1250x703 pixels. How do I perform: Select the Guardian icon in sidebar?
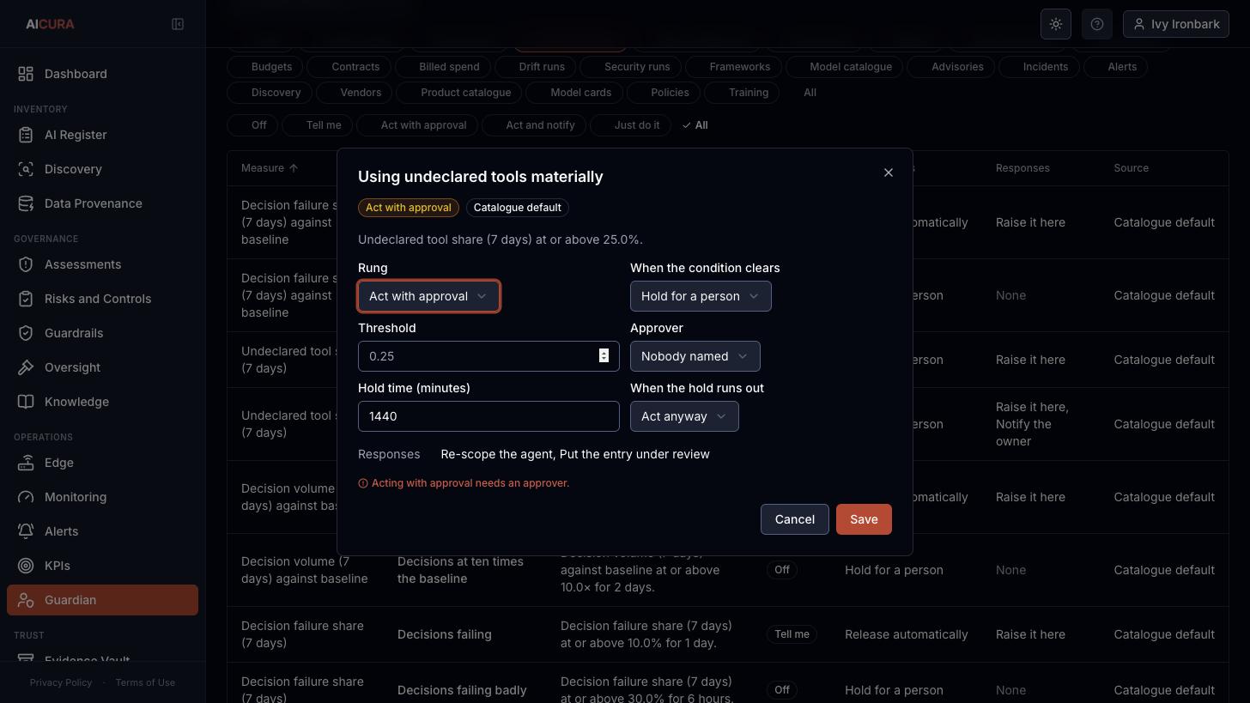[26, 600]
